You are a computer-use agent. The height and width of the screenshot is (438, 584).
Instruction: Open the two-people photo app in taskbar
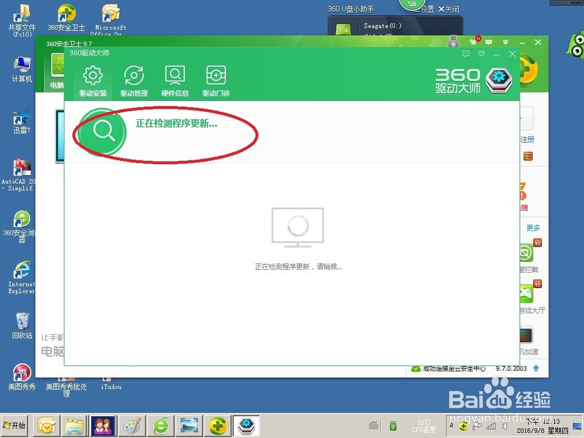pyautogui.click(x=102, y=426)
